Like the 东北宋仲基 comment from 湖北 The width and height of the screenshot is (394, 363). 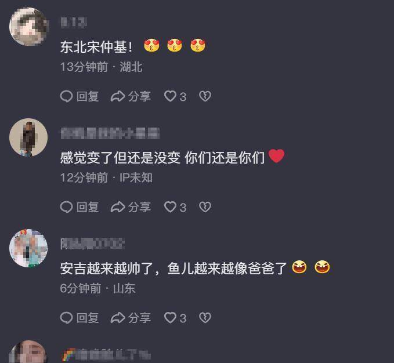click(x=175, y=96)
